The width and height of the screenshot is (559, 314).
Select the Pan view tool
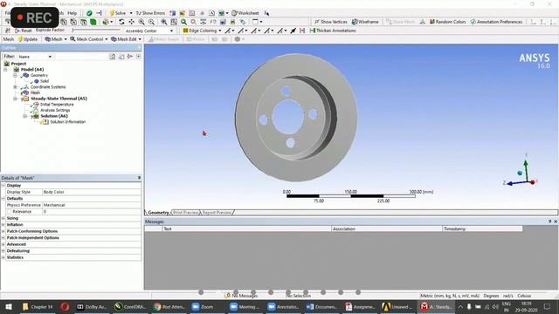click(132, 22)
